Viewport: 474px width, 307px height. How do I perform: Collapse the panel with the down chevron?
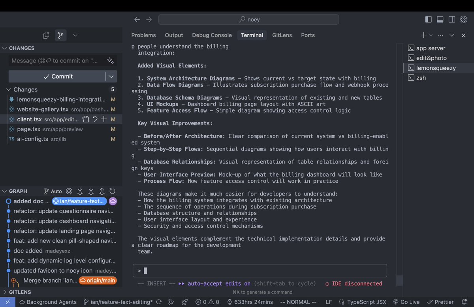click(452, 35)
